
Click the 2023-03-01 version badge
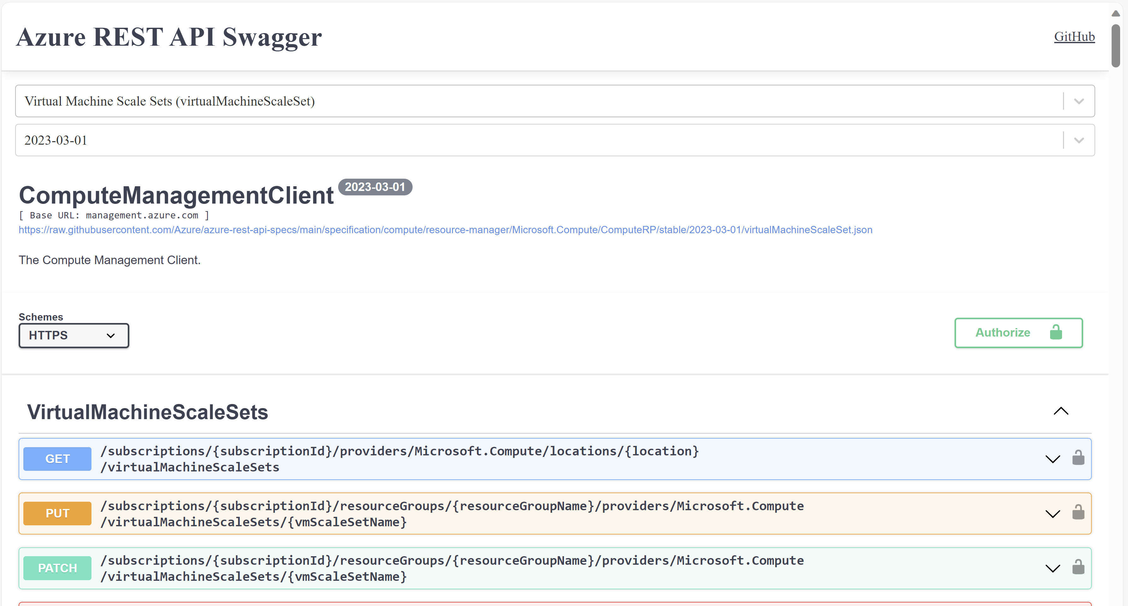tap(375, 187)
